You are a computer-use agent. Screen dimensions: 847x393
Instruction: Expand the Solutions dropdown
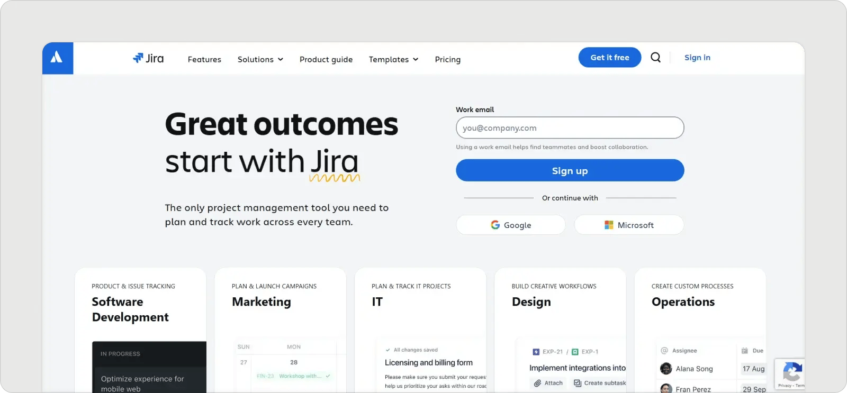(260, 59)
